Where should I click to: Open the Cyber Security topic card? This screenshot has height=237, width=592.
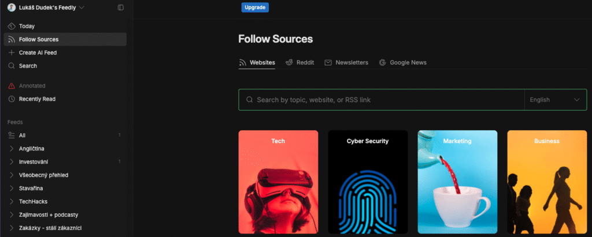pyautogui.click(x=368, y=182)
